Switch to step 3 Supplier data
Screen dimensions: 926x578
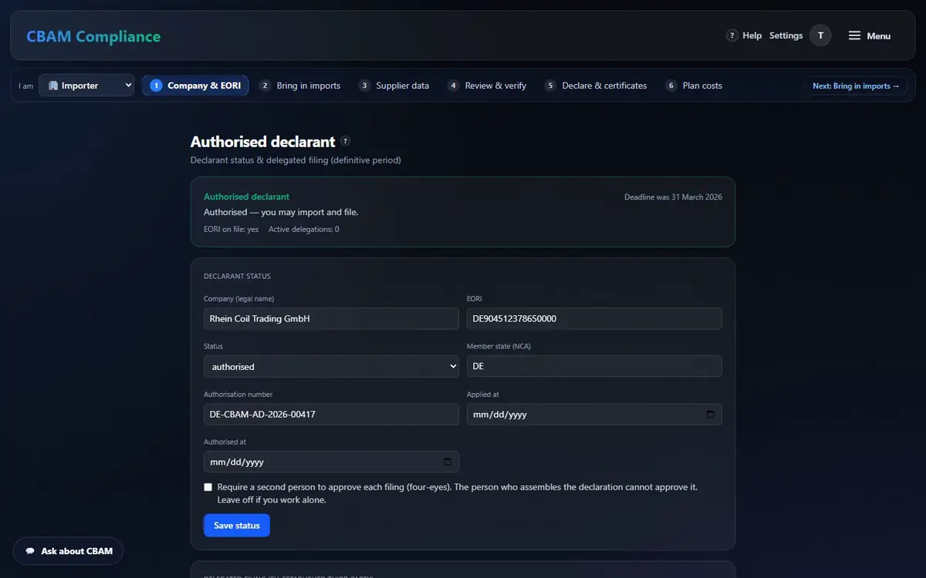(394, 86)
